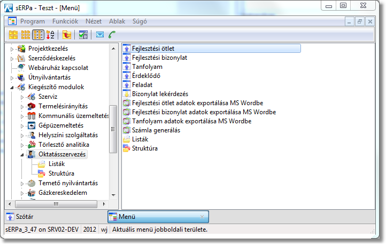The width and height of the screenshot is (386, 245).
Task: Select Struktúra under Oktatásszervezés in tree
Action: (x=61, y=173)
